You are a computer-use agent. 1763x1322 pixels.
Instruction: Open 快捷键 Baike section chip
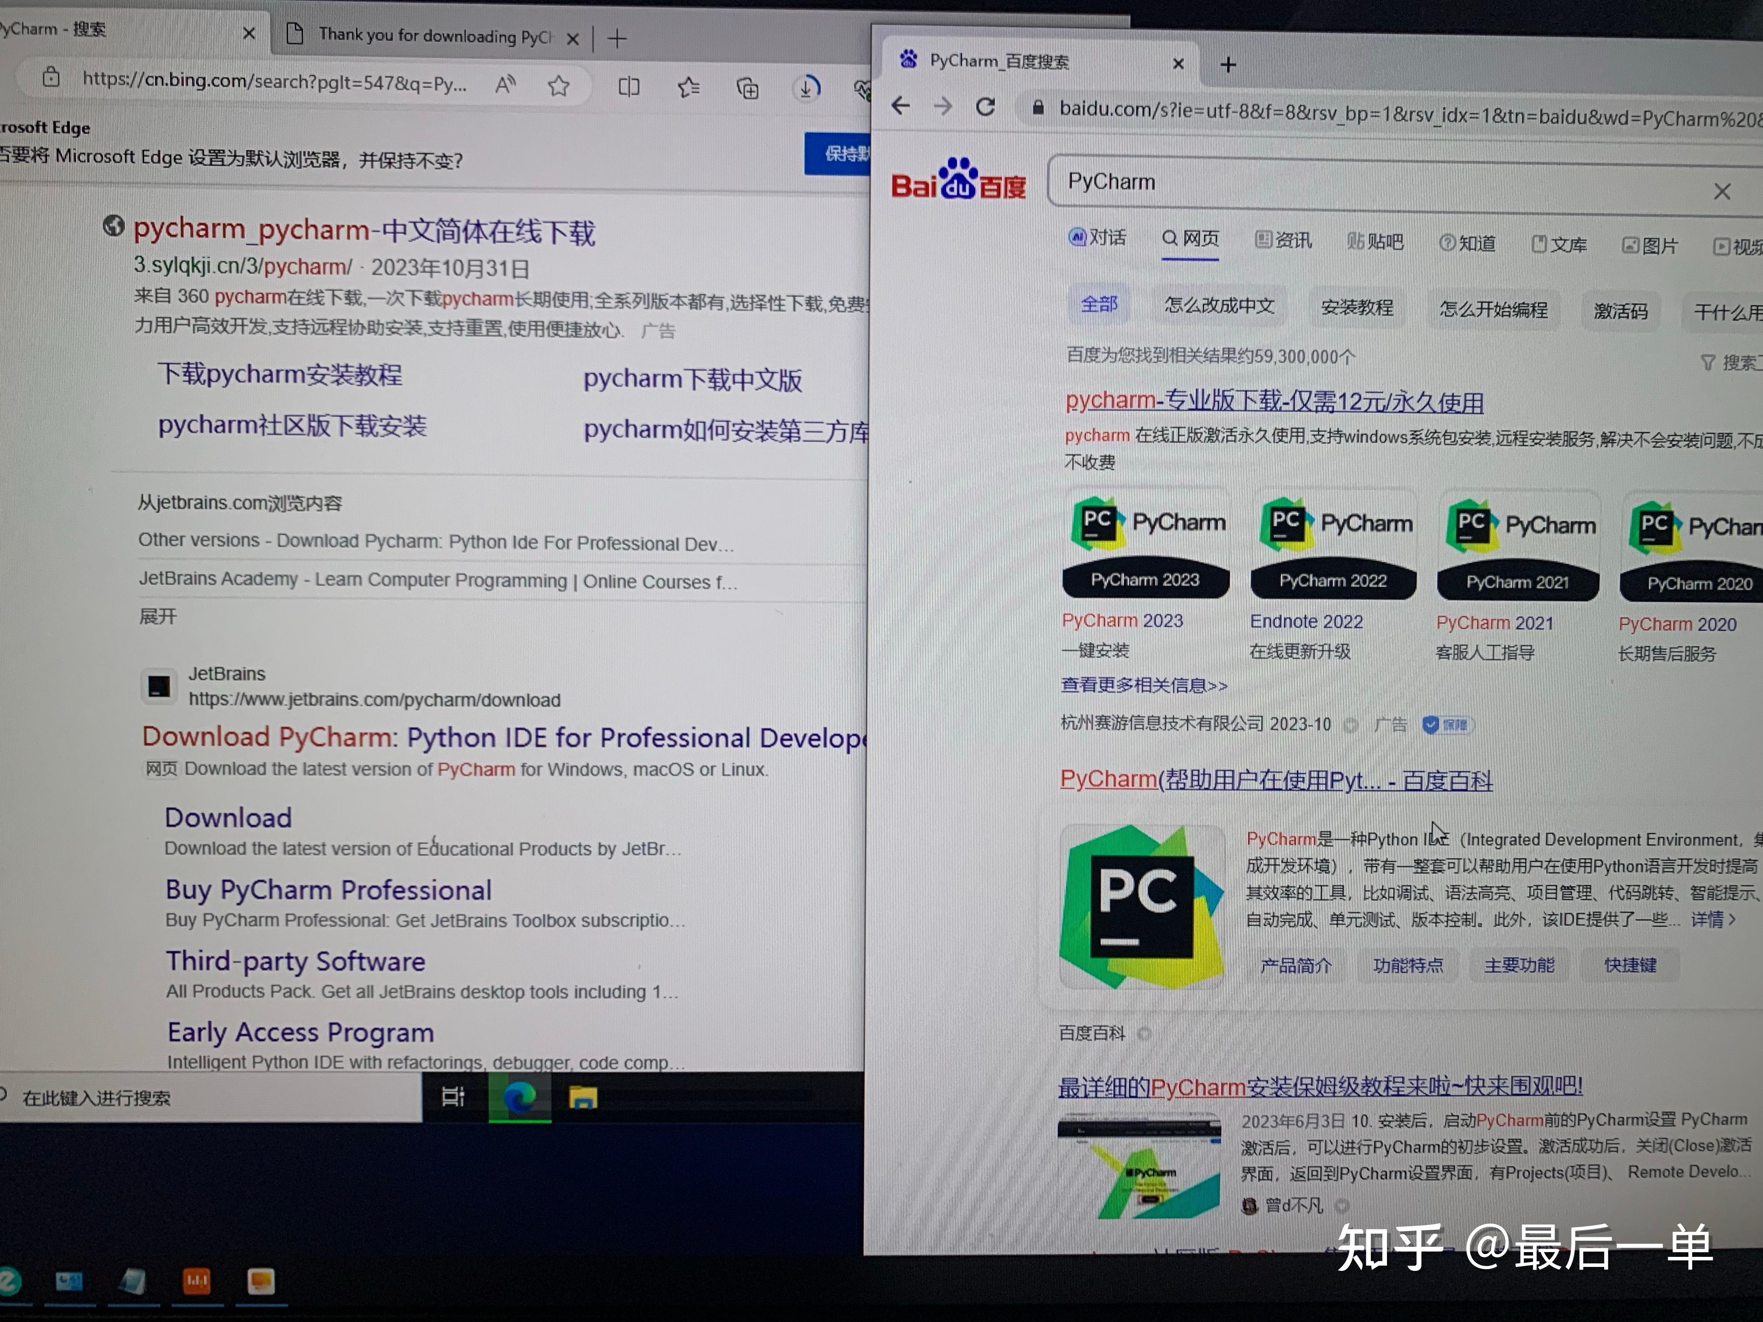coord(1630,965)
